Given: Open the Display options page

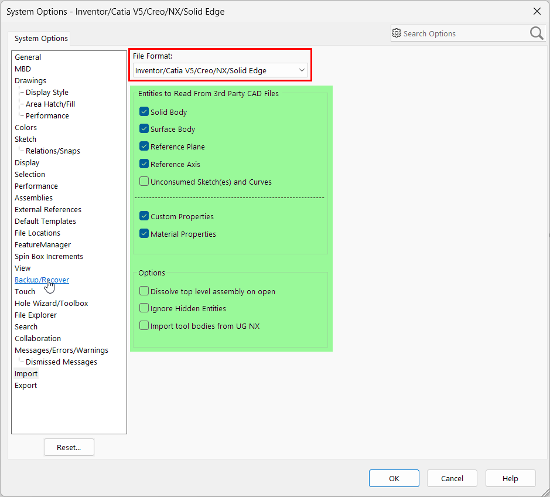Looking at the screenshot, I should click(x=27, y=162).
